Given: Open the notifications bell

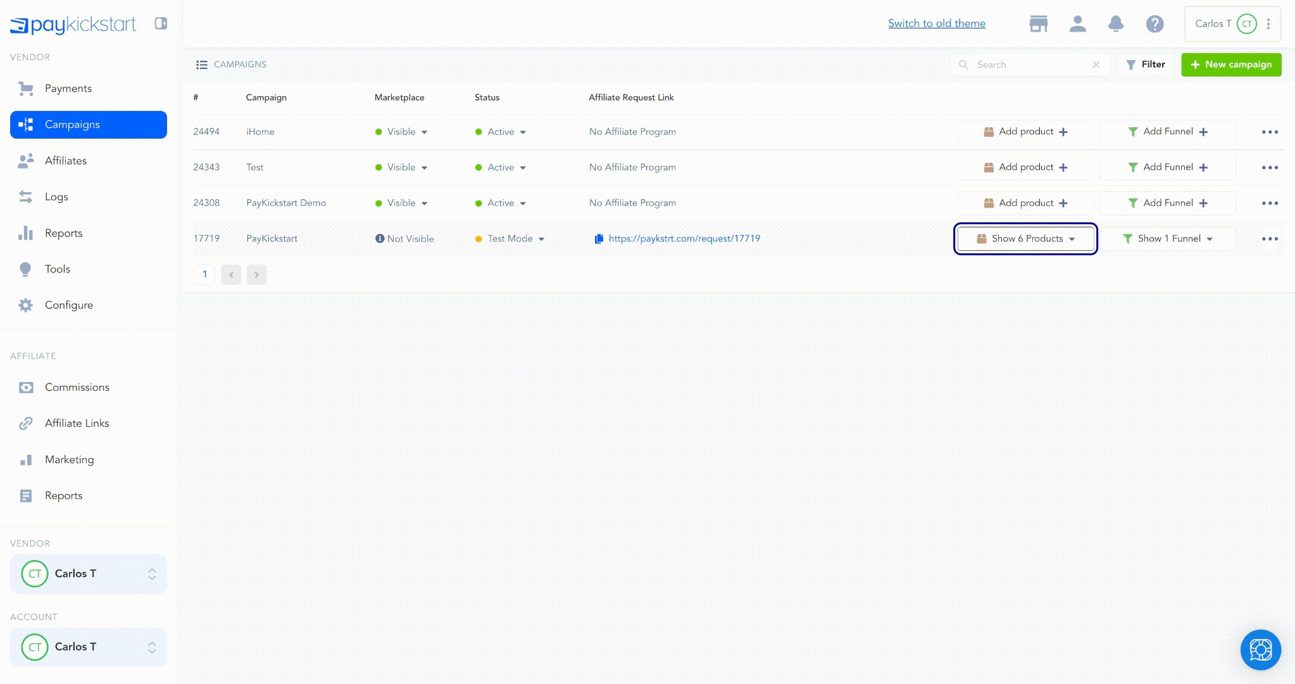Looking at the screenshot, I should click(1116, 24).
